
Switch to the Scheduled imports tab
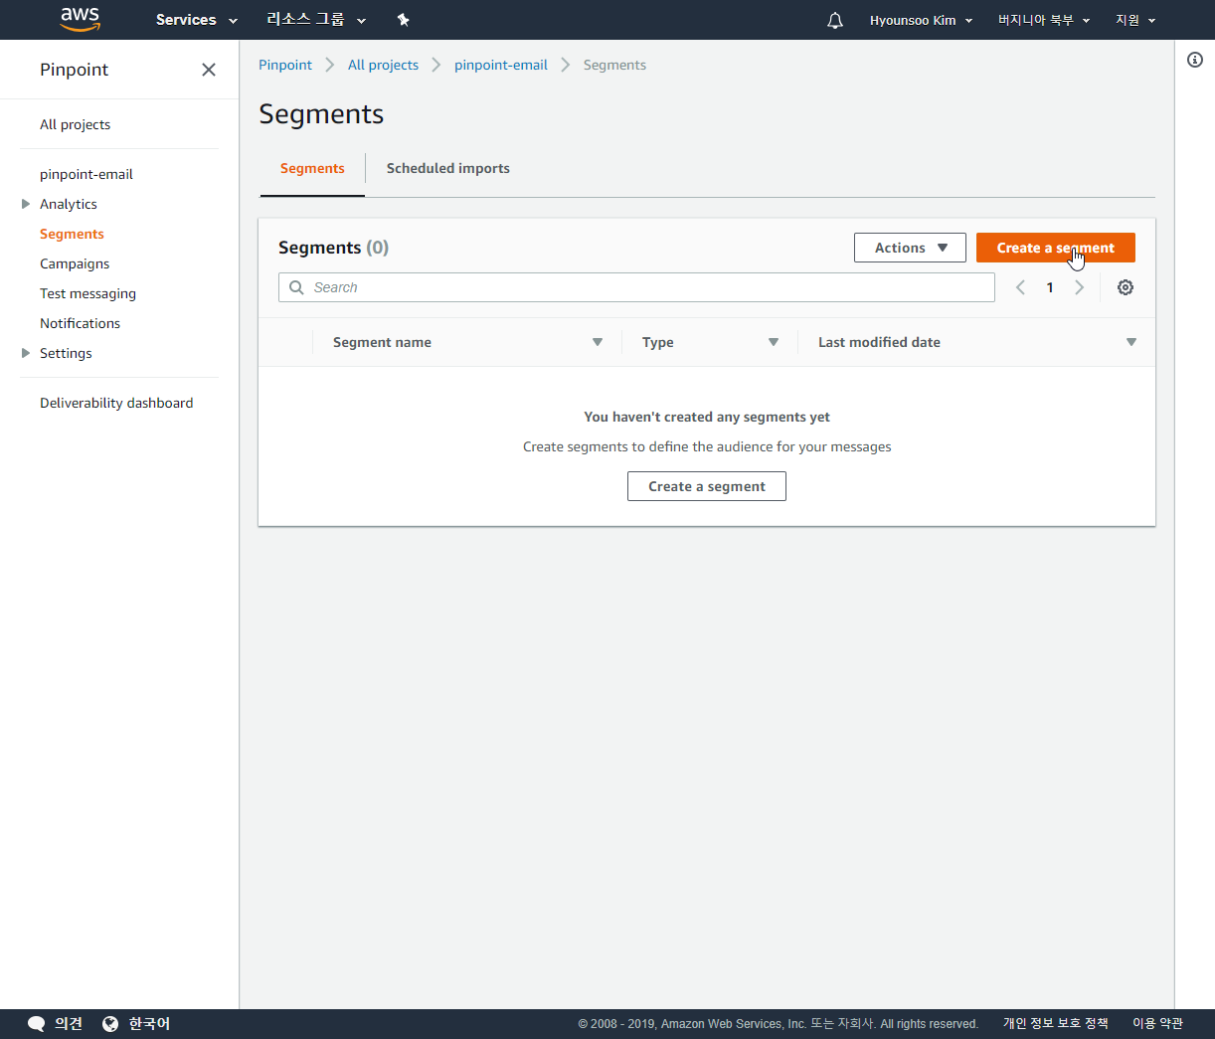448,168
